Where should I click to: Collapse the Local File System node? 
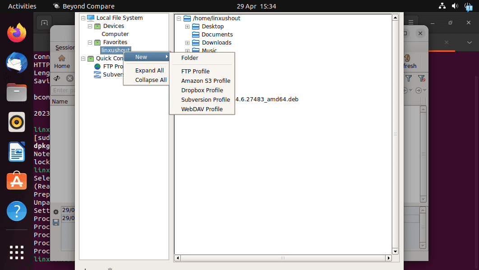(x=83, y=18)
